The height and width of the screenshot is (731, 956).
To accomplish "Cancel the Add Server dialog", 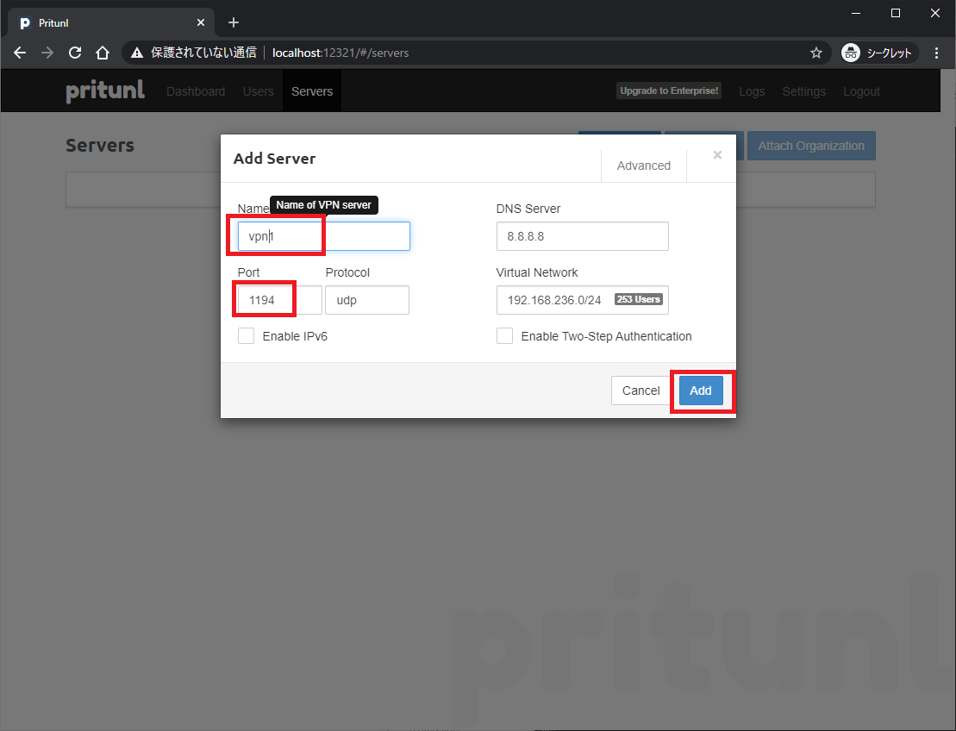I will (640, 390).
